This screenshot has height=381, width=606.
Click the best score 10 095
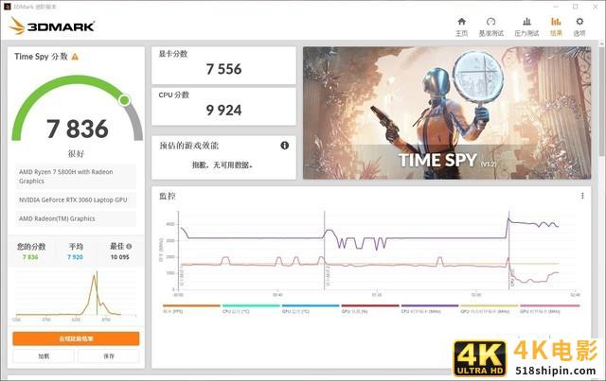[x=120, y=257]
